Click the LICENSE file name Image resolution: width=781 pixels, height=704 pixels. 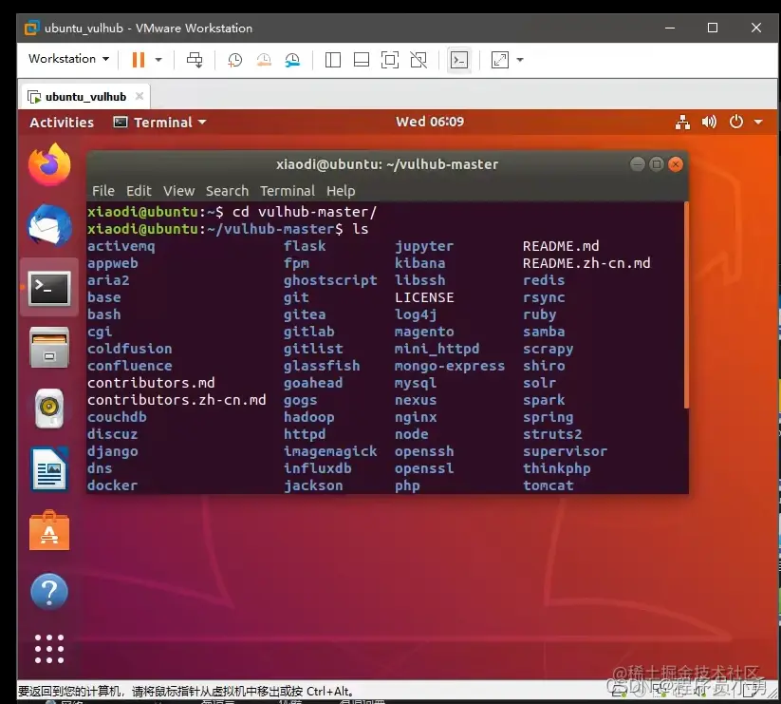[424, 297]
